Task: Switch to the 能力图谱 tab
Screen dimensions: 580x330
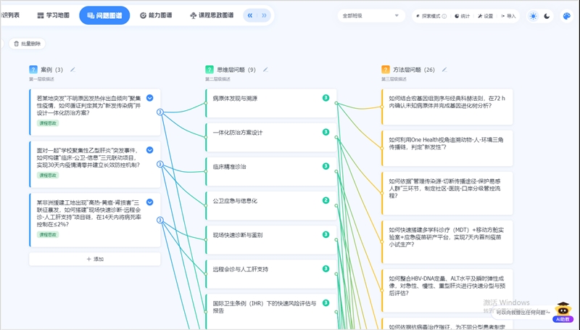Action: 156,15
